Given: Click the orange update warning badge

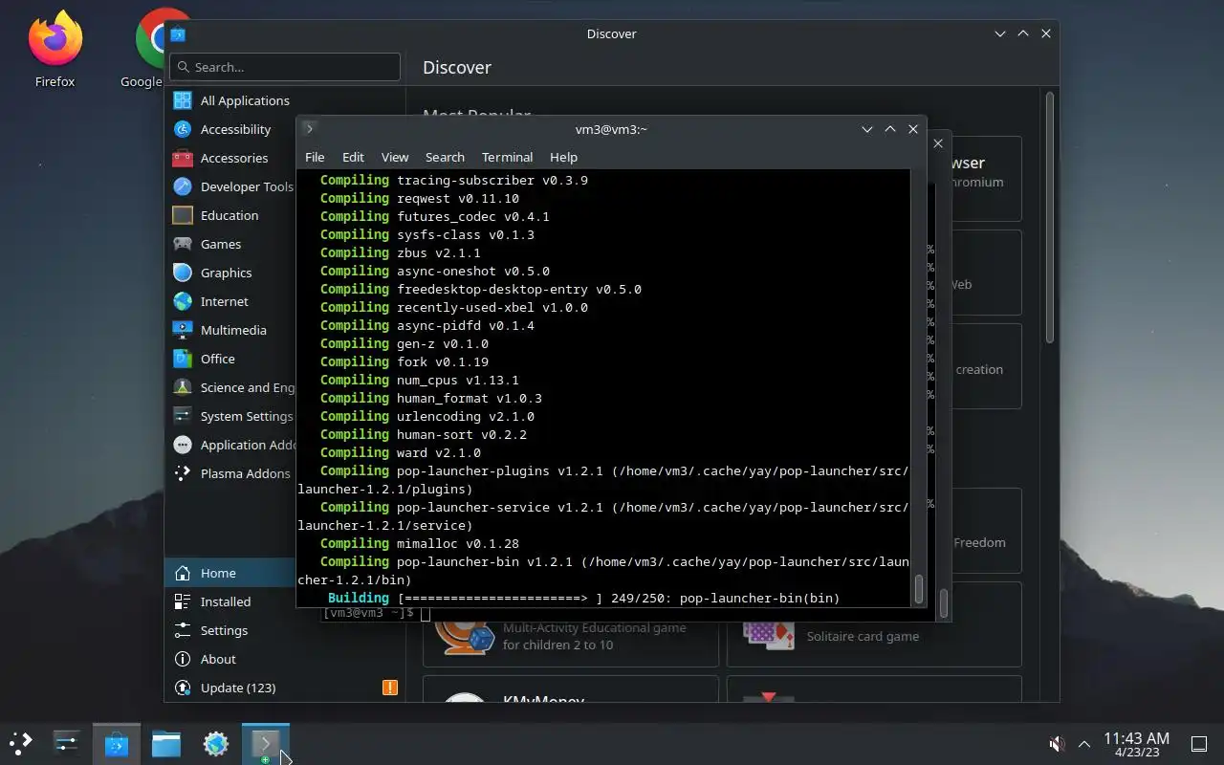Looking at the screenshot, I should [x=390, y=688].
